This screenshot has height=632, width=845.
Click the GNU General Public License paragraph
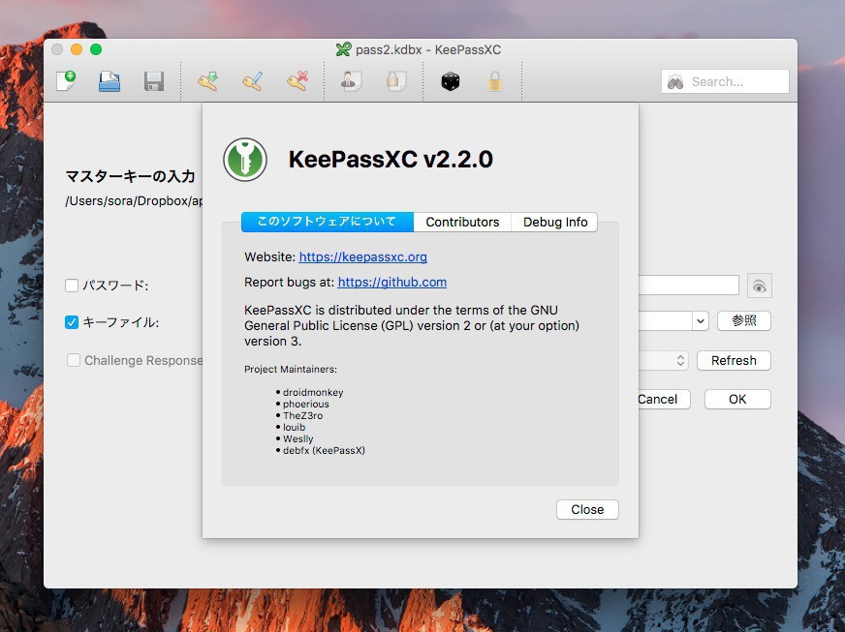tap(411, 326)
